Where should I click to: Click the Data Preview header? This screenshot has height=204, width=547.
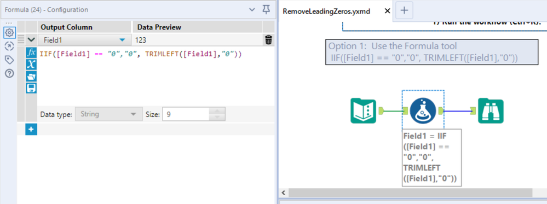pos(159,27)
